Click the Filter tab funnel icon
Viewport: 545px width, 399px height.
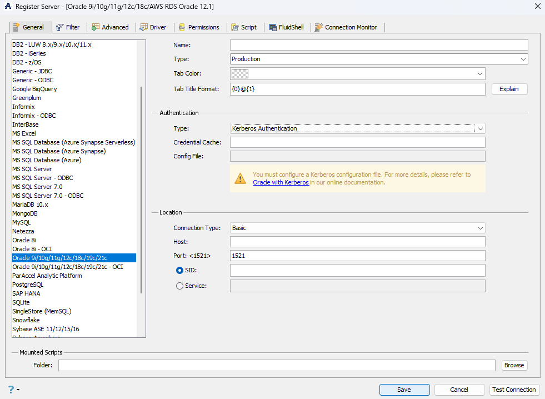(60, 27)
